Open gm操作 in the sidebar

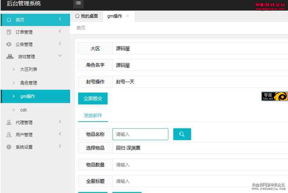35,96
